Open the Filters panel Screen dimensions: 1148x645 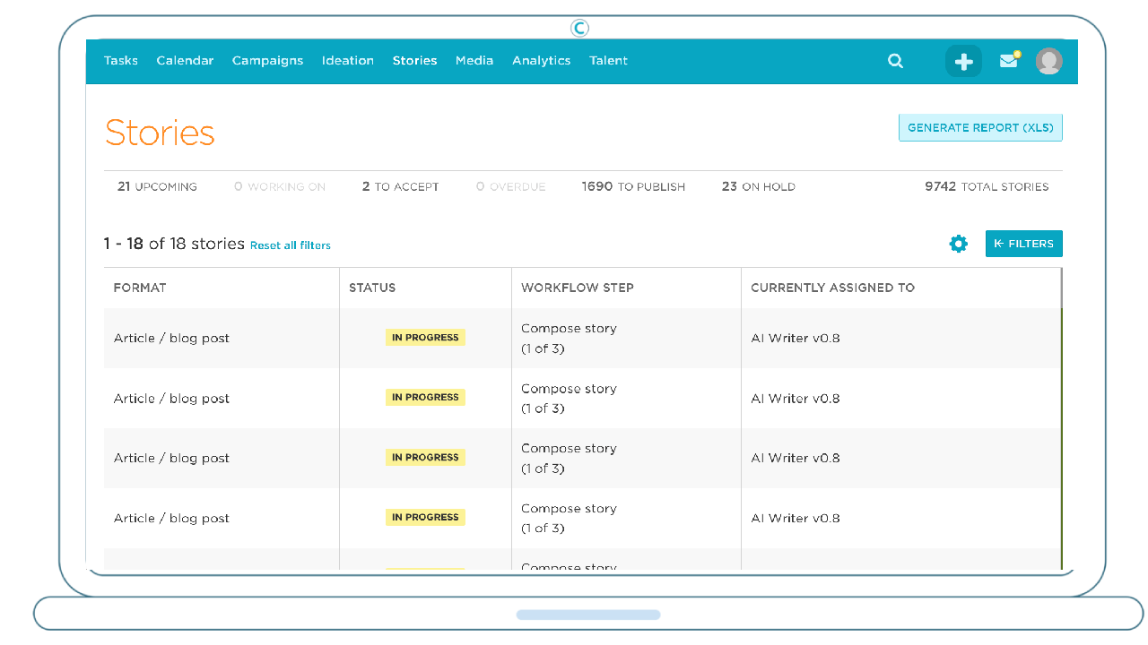point(1023,244)
